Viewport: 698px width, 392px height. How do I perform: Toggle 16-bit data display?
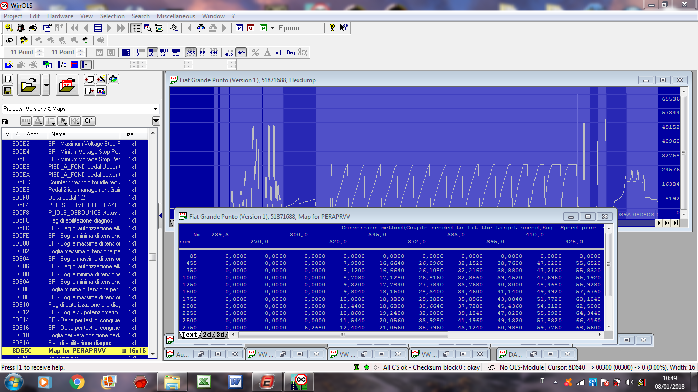coord(152,52)
